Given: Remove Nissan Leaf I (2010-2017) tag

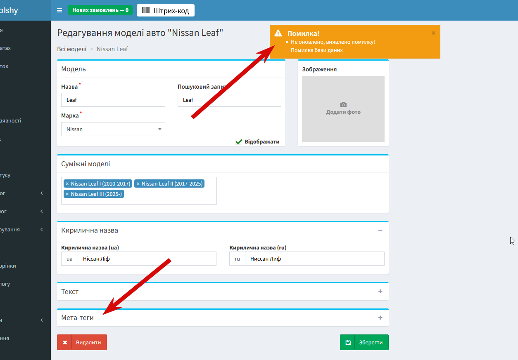Looking at the screenshot, I should point(67,184).
